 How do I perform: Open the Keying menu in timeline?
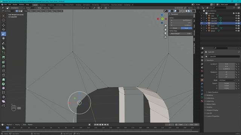18,125
